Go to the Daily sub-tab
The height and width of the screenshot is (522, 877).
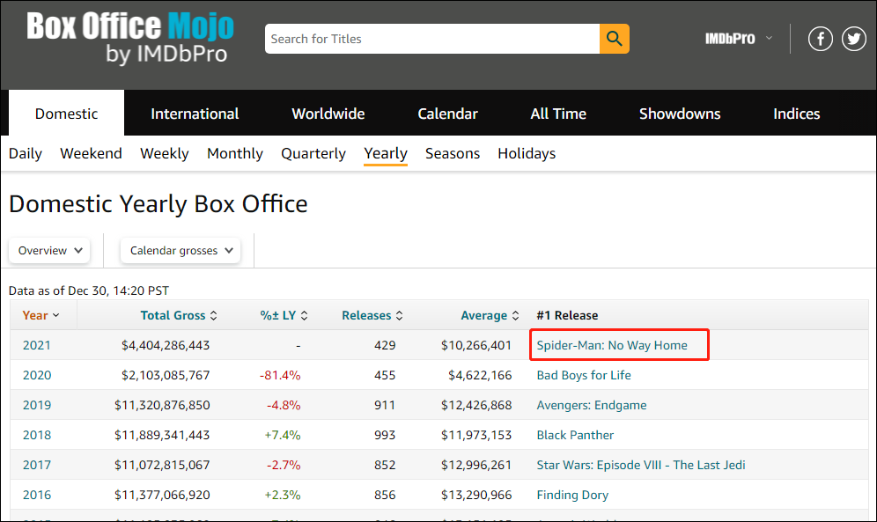(x=26, y=153)
